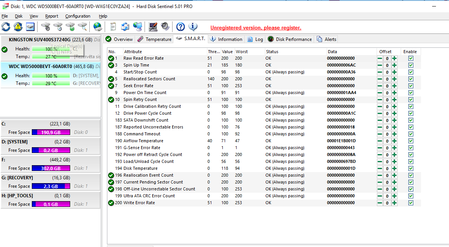Decrease offset for Command Timeout
The height and width of the screenshot is (247, 449).
(x=380, y=134)
